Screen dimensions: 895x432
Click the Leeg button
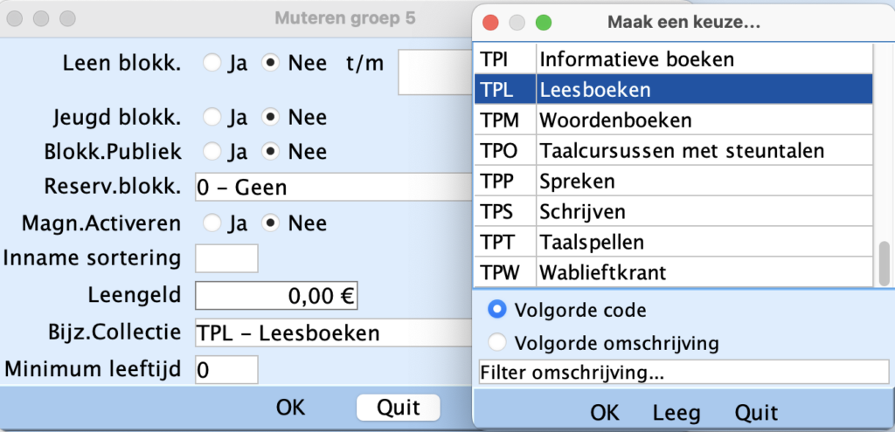[x=676, y=412]
